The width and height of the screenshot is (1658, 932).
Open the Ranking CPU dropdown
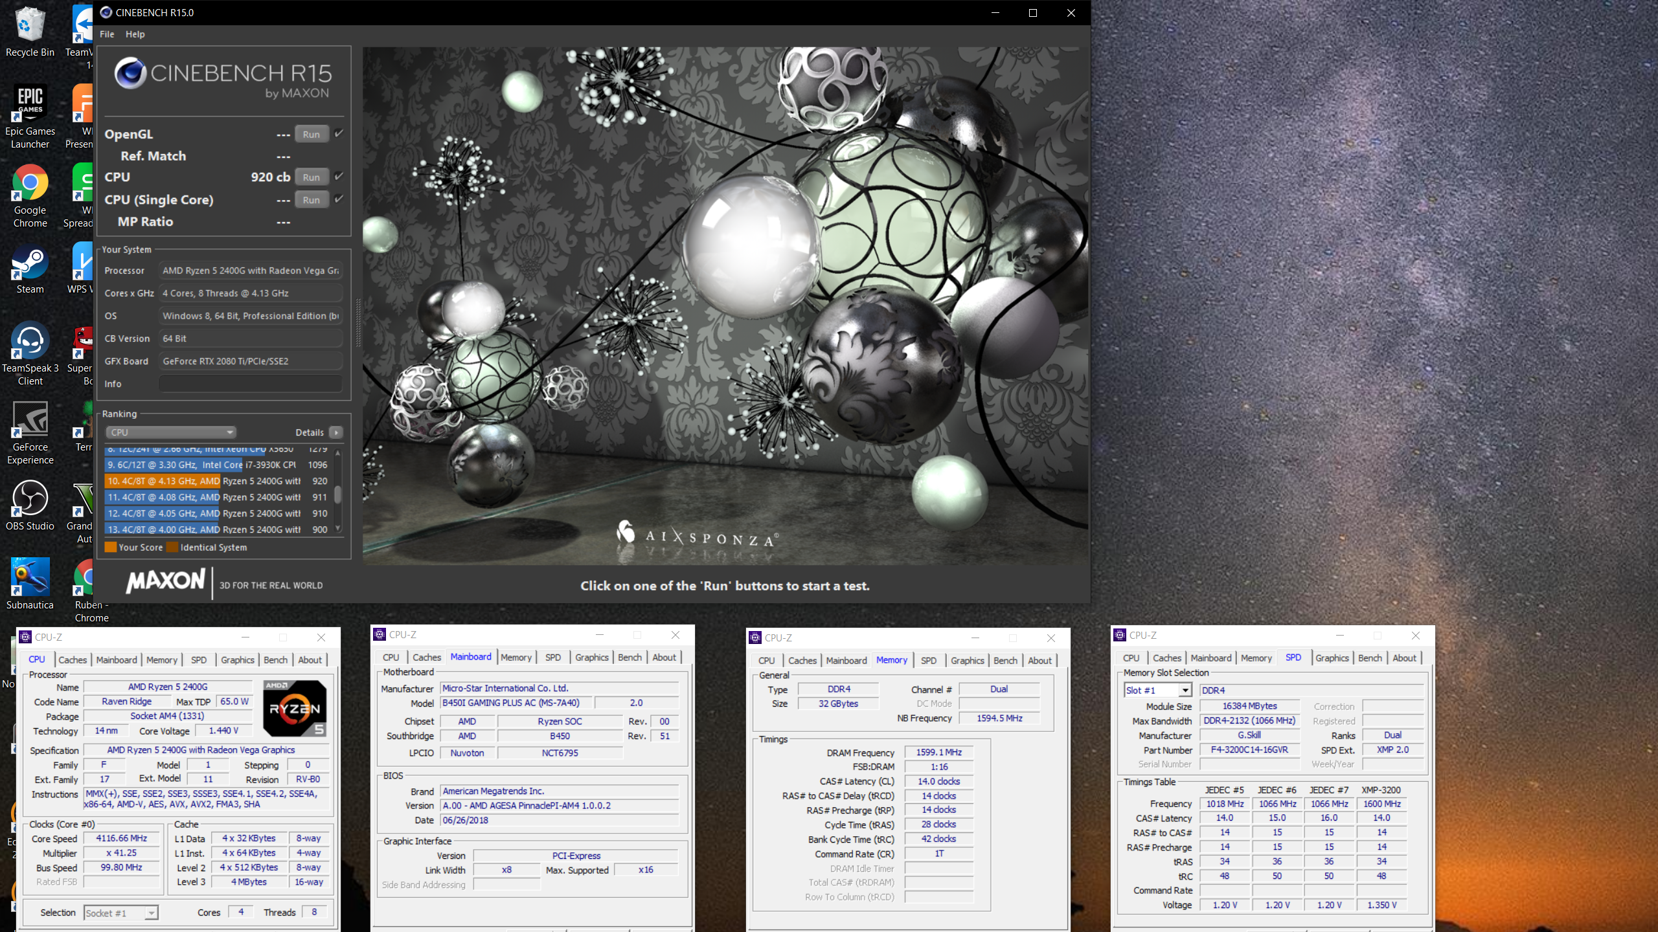click(x=170, y=432)
